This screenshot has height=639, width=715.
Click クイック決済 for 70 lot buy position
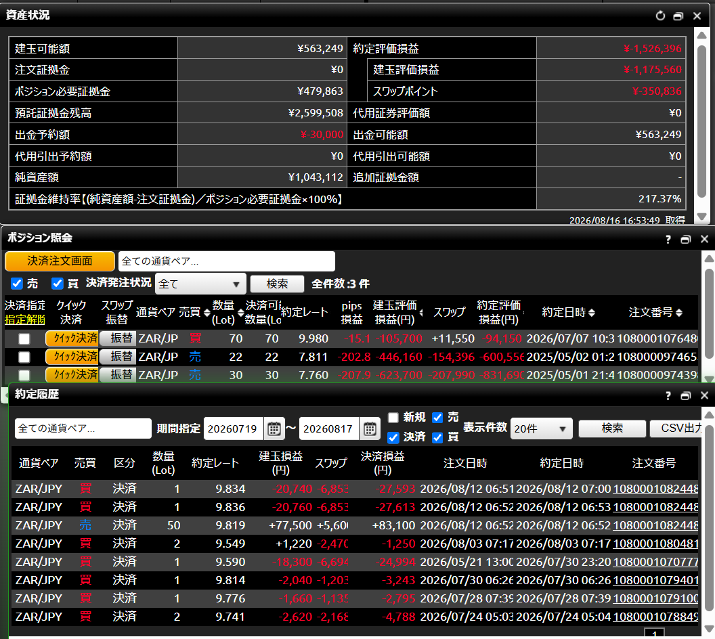[72, 338]
